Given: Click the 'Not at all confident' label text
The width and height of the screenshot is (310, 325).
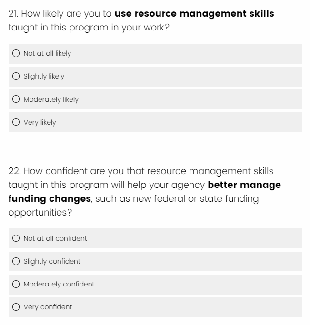Looking at the screenshot, I should pos(55,238).
